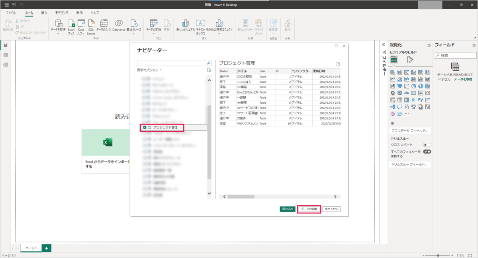This screenshot has width=478, height=258.
Task: Select the format visual brush icon in 視覚化 pane
Action: pyautogui.click(x=410, y=60)
